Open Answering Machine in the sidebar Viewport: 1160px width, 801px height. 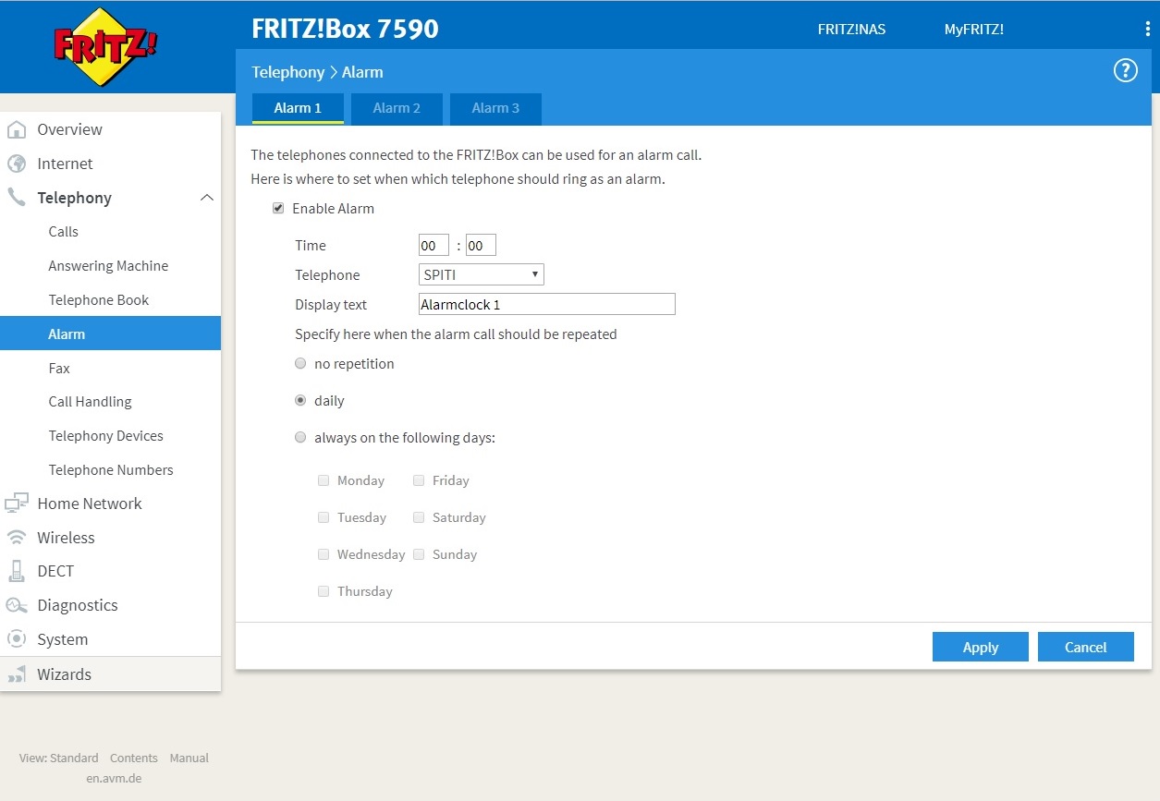(110, 266)
